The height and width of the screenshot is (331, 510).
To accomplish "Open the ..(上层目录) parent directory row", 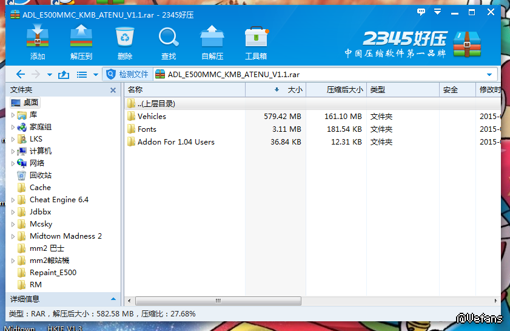I will [x=312, y=104].
